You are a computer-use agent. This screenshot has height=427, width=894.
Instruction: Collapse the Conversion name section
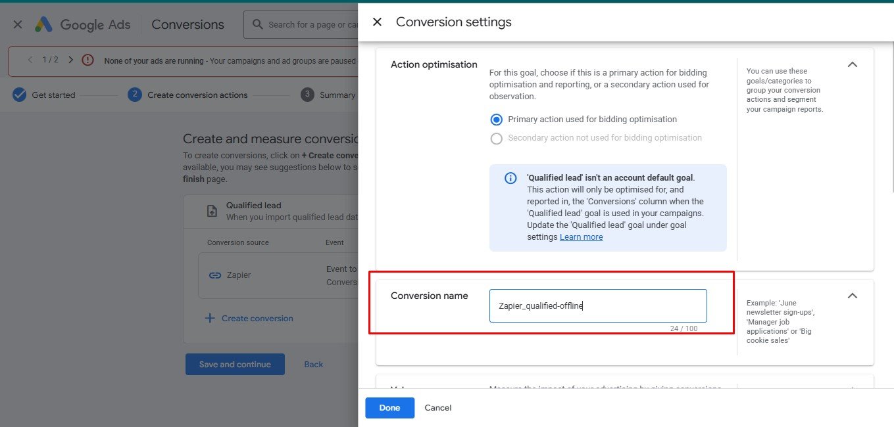853,296
